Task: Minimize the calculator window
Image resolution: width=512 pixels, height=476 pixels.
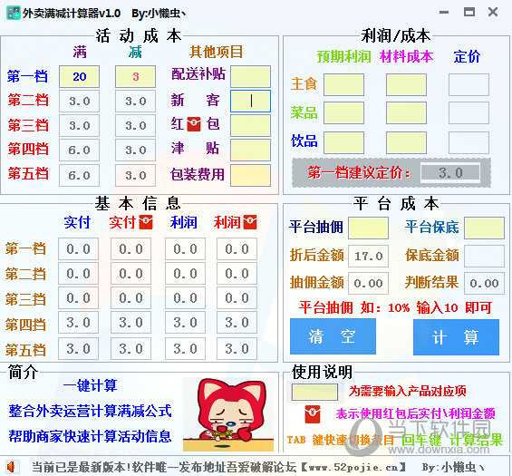Action: (x=444, y=13)
